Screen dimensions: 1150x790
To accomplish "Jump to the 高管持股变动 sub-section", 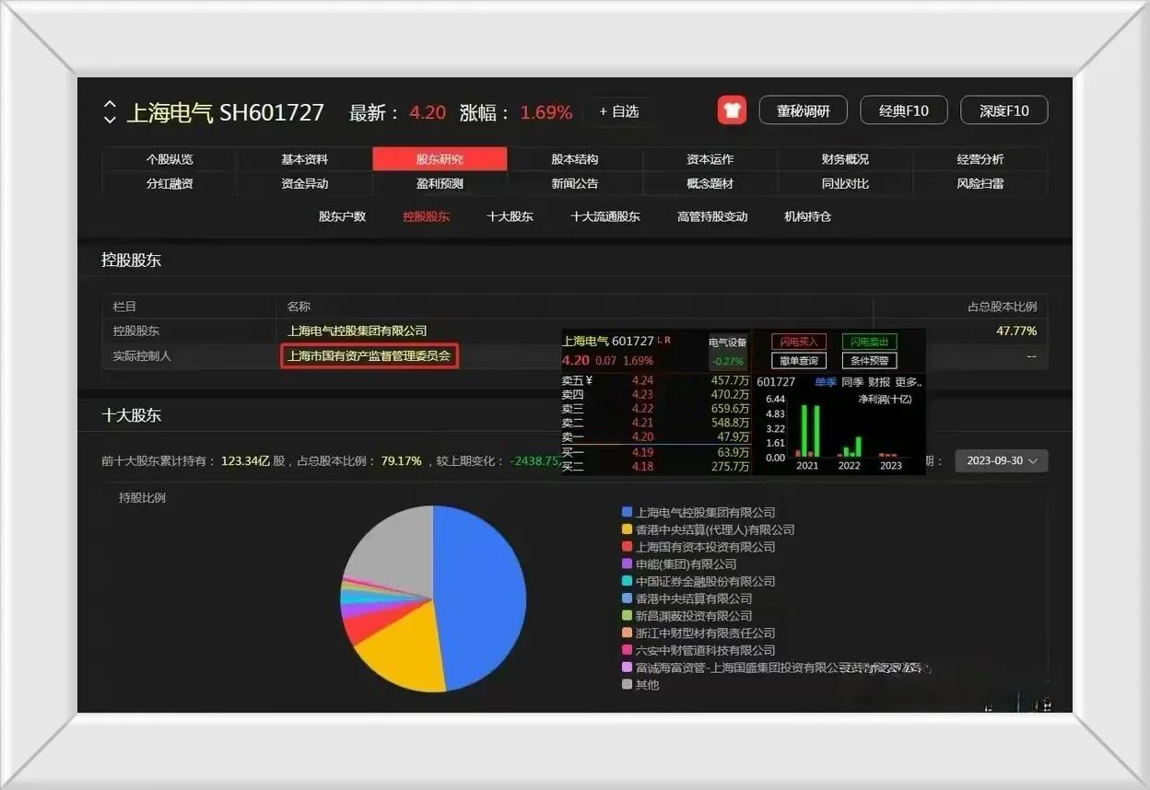I will pyautogui.click(x=712, y=216).
